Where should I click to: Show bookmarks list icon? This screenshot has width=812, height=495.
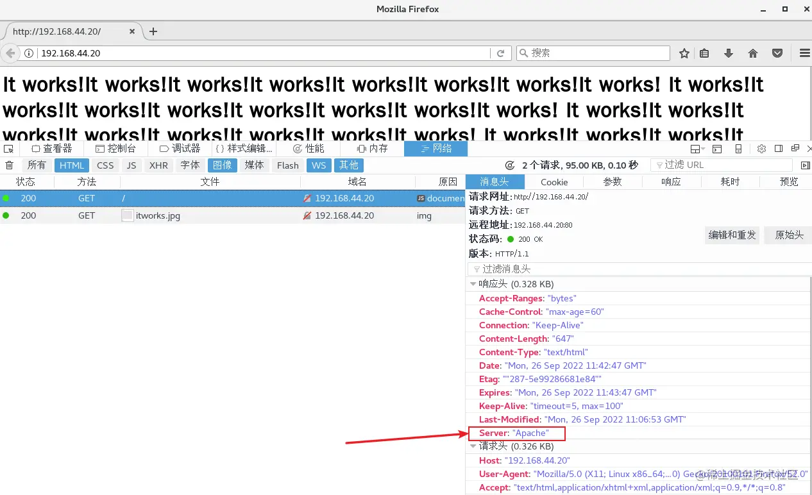click(704, 53)
